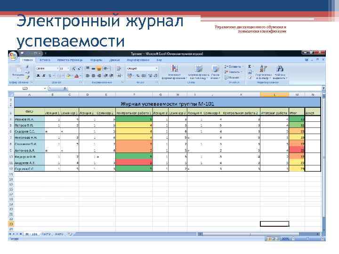The height and width of the screenshot is (254, 339).
Task: Click the Name Box showing L23
Action: coord(27,88)
